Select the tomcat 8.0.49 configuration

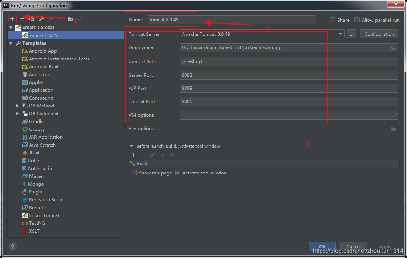(66, 35)
